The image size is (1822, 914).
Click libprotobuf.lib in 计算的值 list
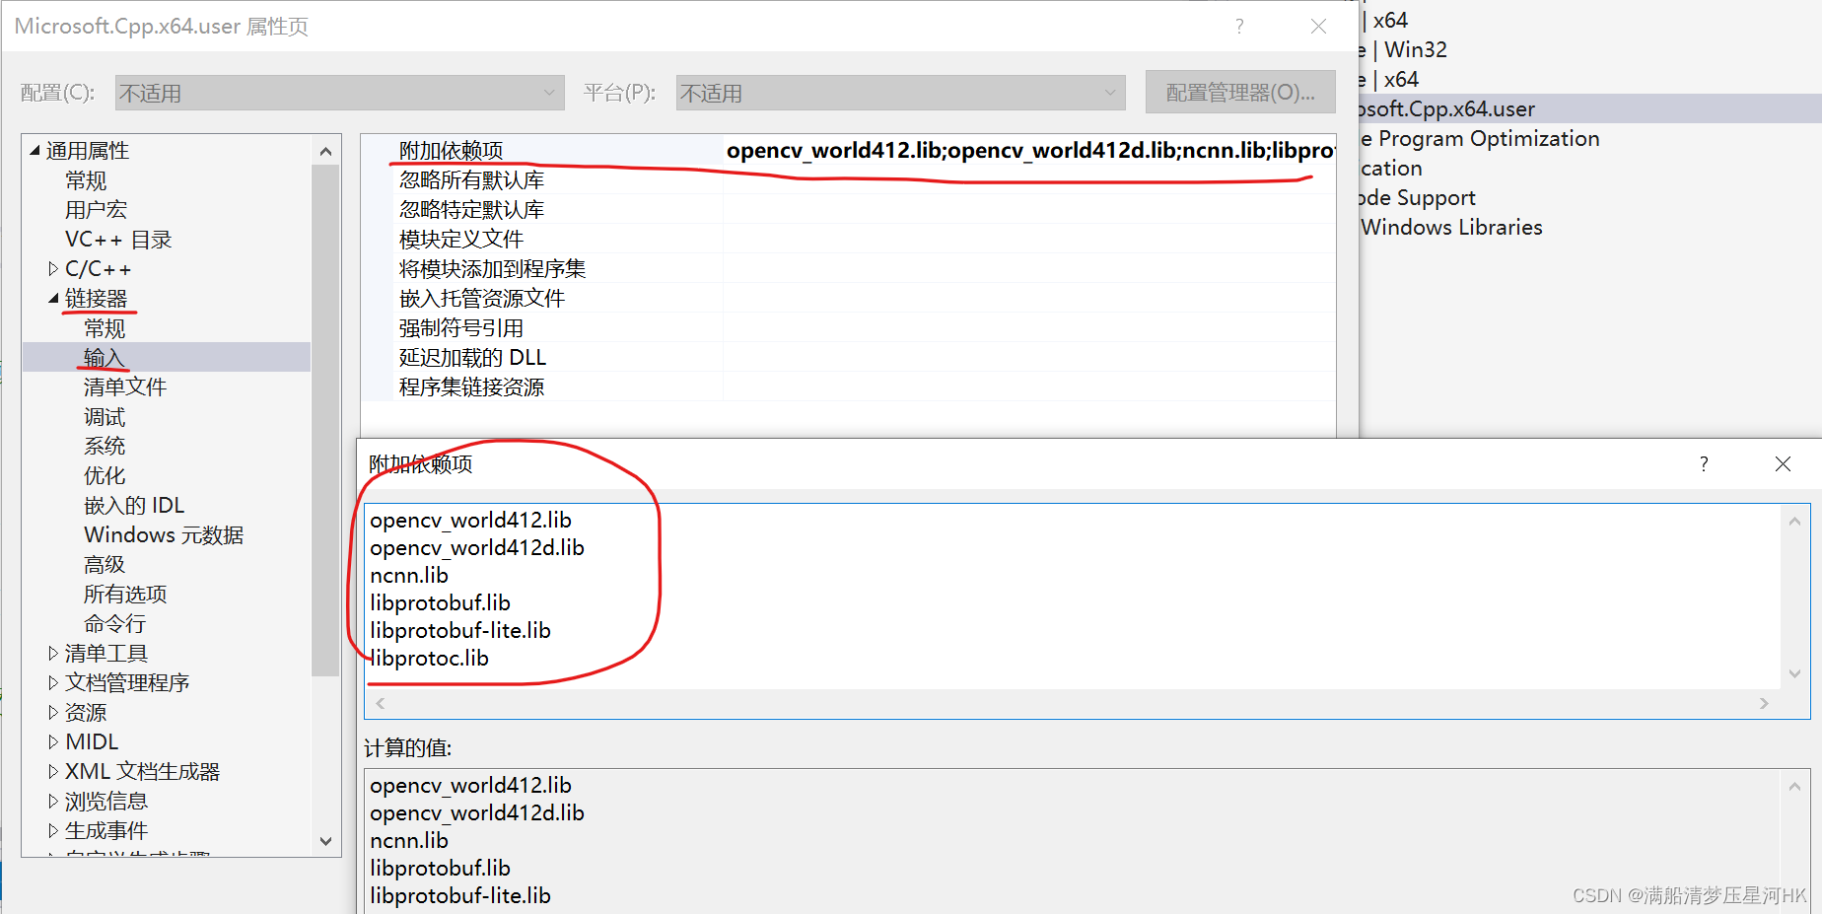pos(440,868)
